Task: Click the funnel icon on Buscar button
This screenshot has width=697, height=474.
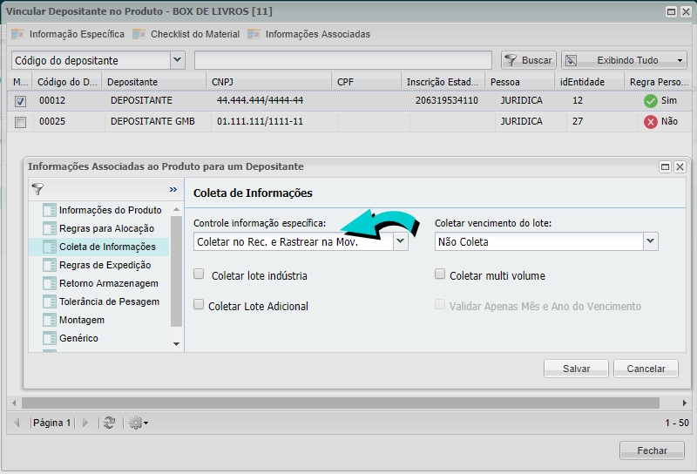Action: coord(511,60)
